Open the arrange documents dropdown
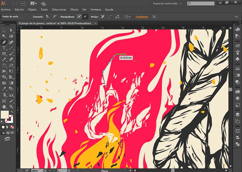Image resolution: width=242 pixels, height=172 pixels. [x=33, y=3]
